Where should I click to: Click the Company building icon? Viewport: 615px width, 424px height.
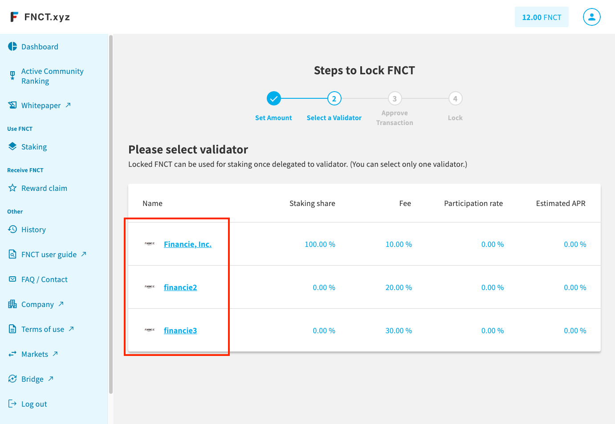12,304
